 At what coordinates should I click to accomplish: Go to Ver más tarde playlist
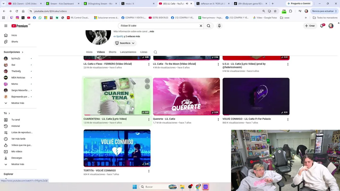[x=18, y=139]
